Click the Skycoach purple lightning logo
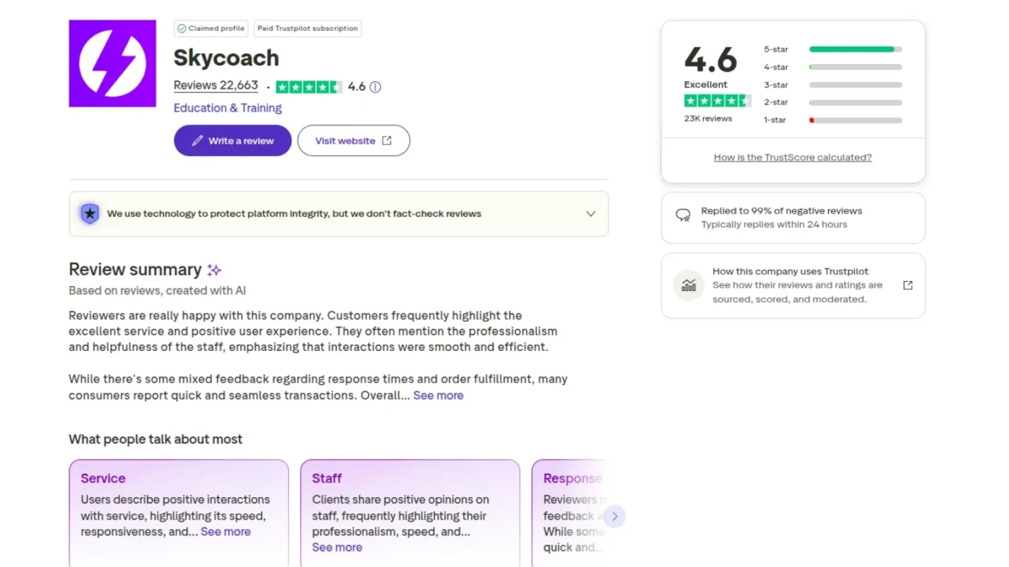Screen dimensions: 1009x567 tap(112, 64)
